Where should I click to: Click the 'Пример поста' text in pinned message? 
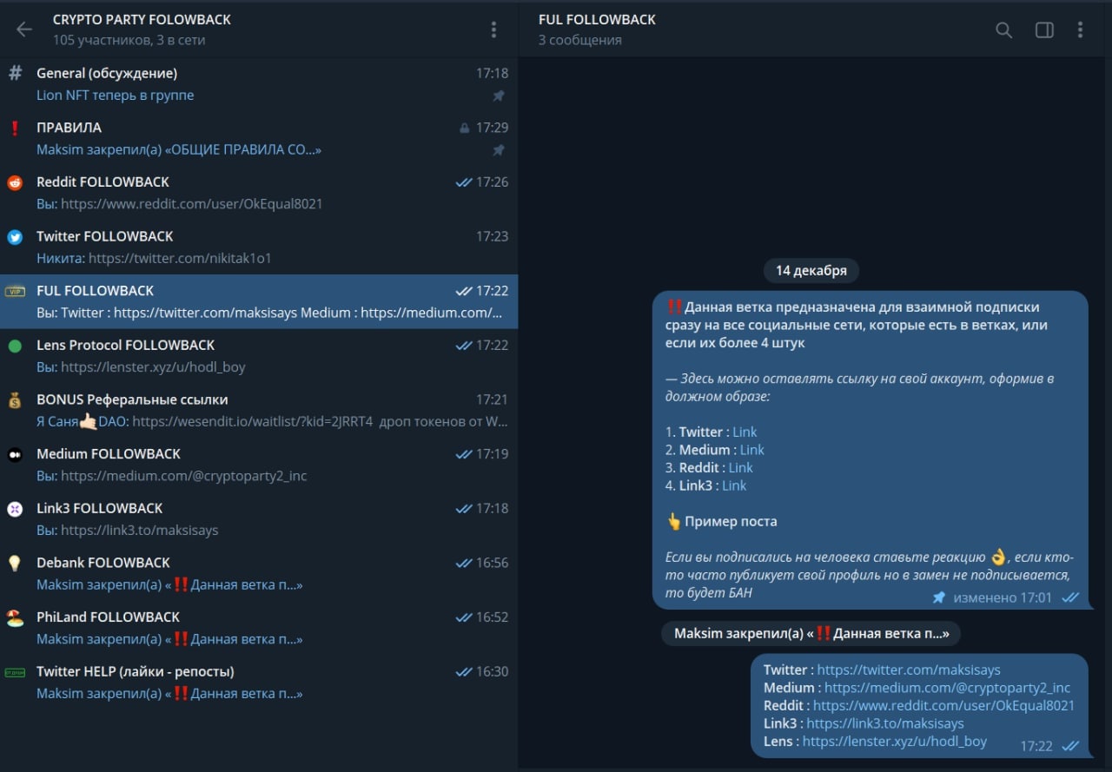coord(731,522)
